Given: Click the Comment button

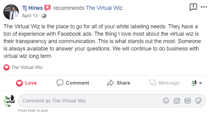Looking at the screenshot, I should click(x=73, y=83).
